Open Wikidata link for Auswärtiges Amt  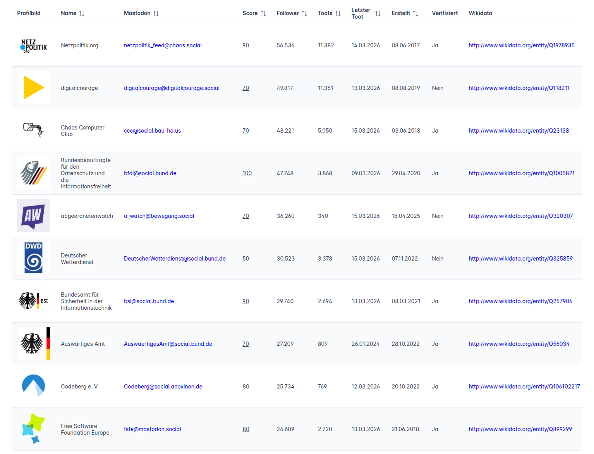[x=519, y=344]
